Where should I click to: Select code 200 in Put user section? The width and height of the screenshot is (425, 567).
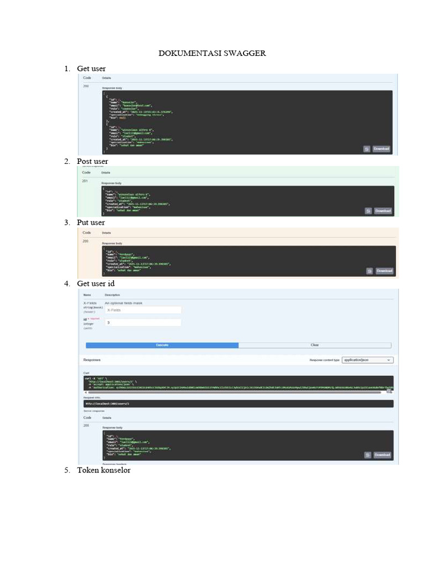coord(86,241)
